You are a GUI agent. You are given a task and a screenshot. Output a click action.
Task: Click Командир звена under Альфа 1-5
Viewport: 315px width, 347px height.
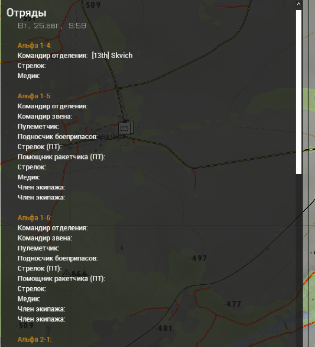pos(45,116)
